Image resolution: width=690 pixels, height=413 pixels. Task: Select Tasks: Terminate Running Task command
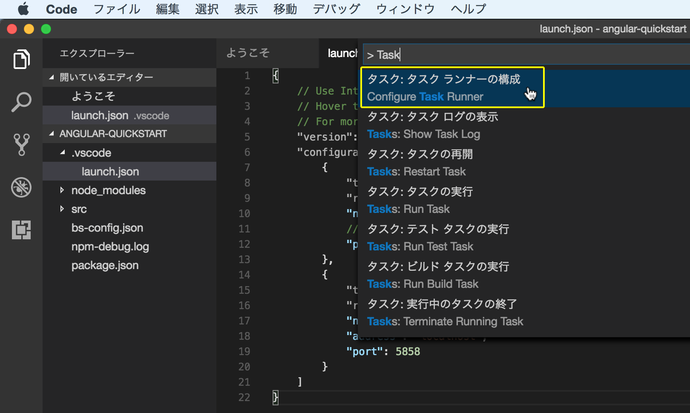[x=524, y=313]
